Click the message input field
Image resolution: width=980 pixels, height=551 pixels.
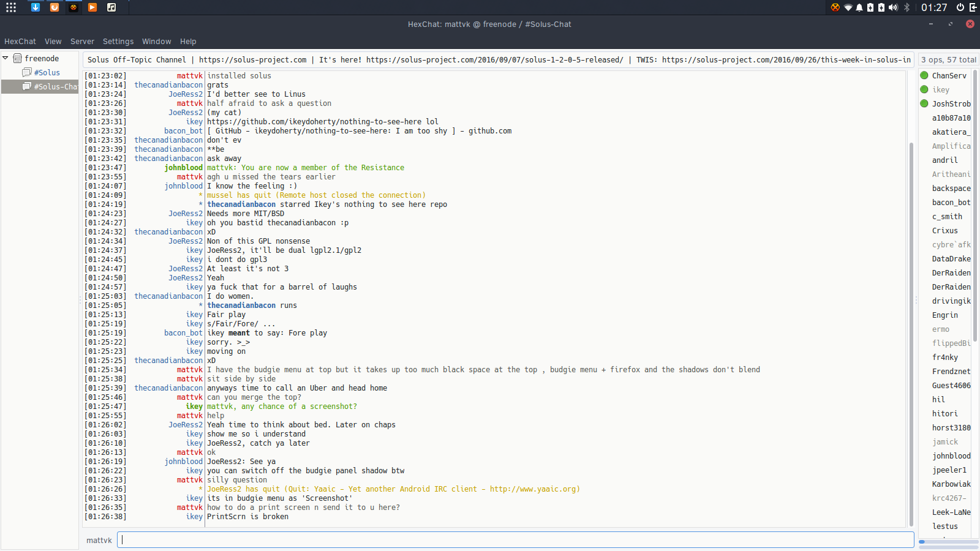(x=516, y=539)
